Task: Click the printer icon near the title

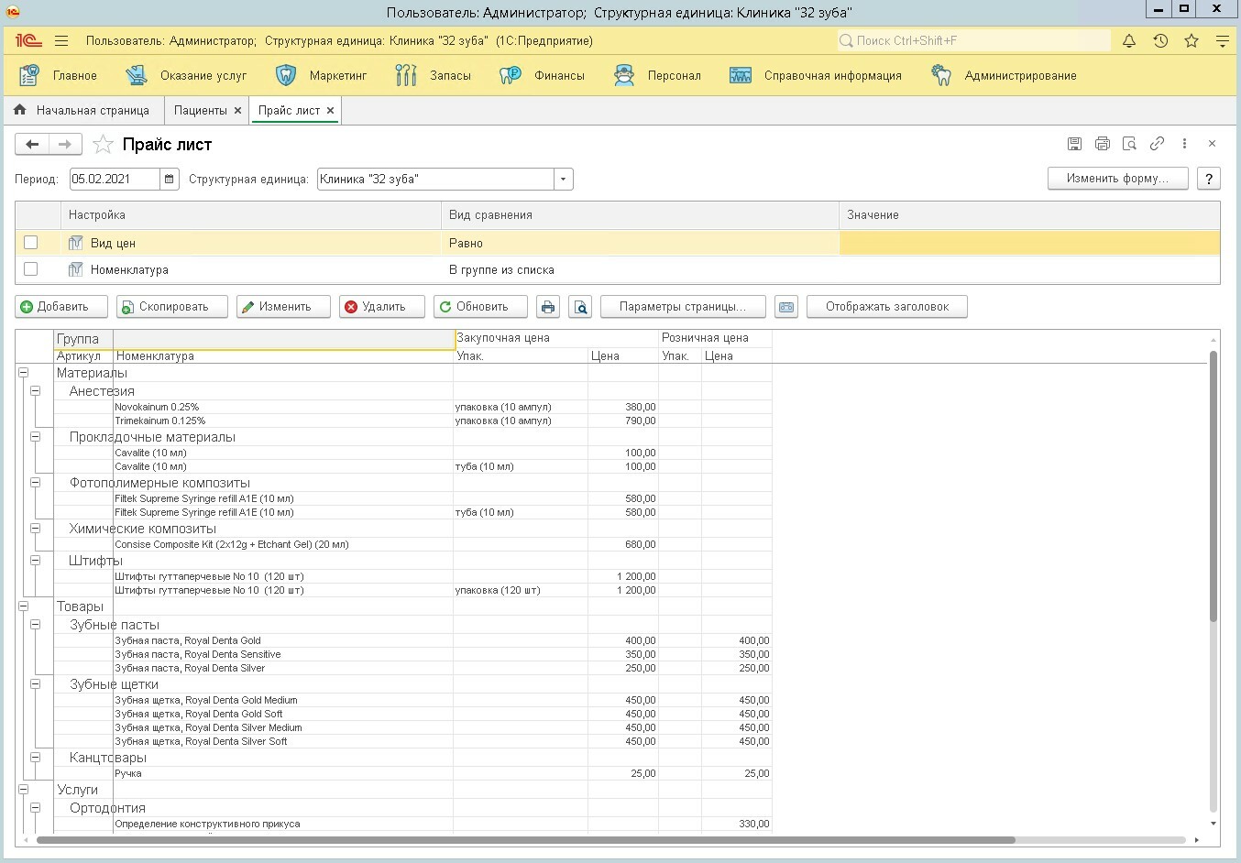Action: [1103, 144]
